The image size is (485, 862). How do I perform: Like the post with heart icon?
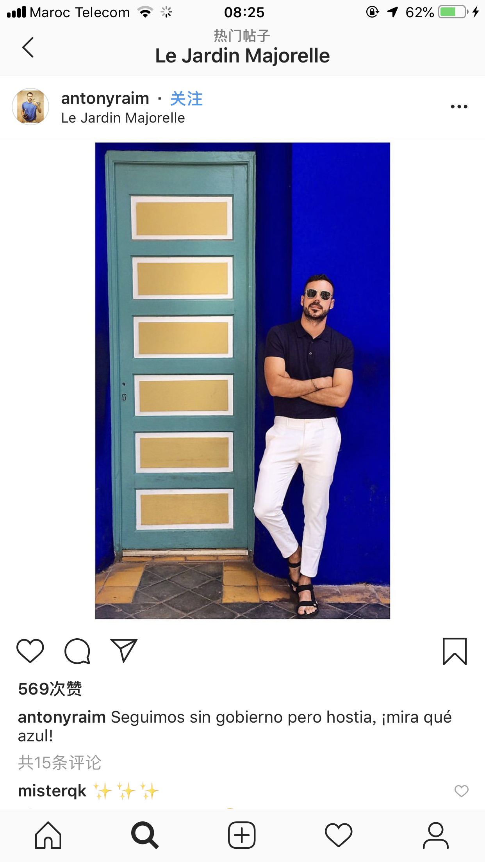tap(30, 651)
